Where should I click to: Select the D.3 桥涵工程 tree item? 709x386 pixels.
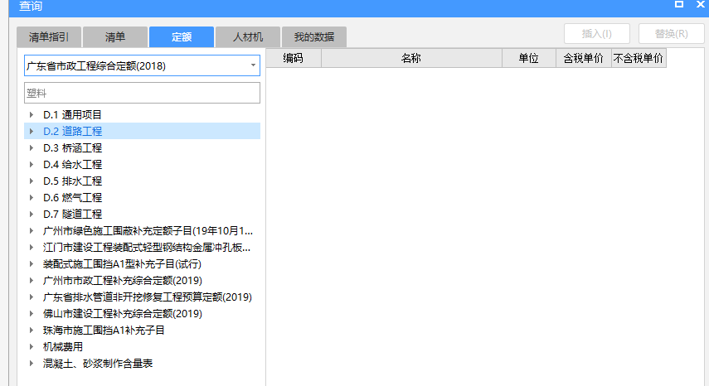coord(72,148)
